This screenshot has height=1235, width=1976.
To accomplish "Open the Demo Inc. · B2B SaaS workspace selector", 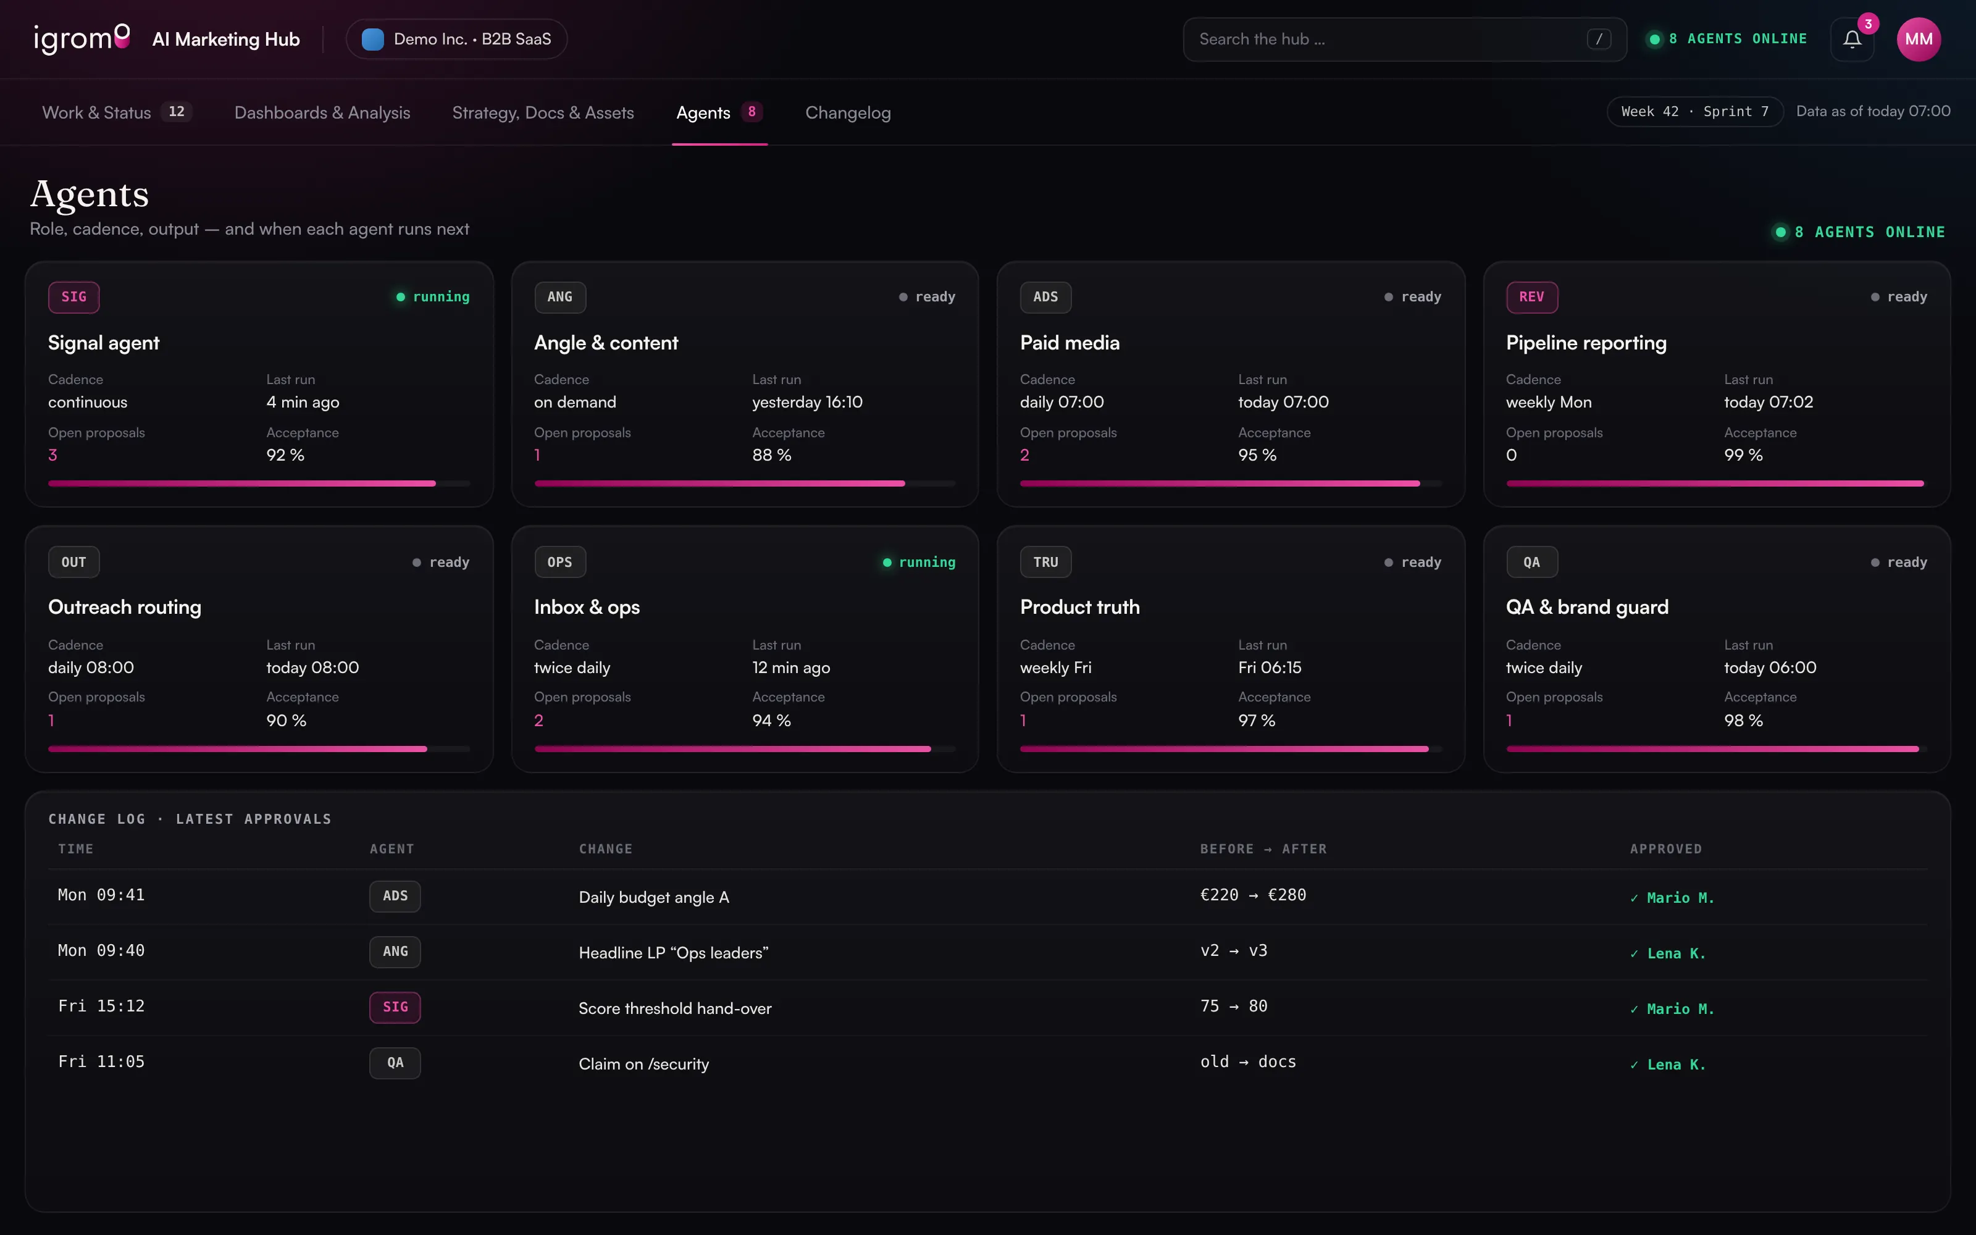I will pyautogui.click(x=456, y=39).
